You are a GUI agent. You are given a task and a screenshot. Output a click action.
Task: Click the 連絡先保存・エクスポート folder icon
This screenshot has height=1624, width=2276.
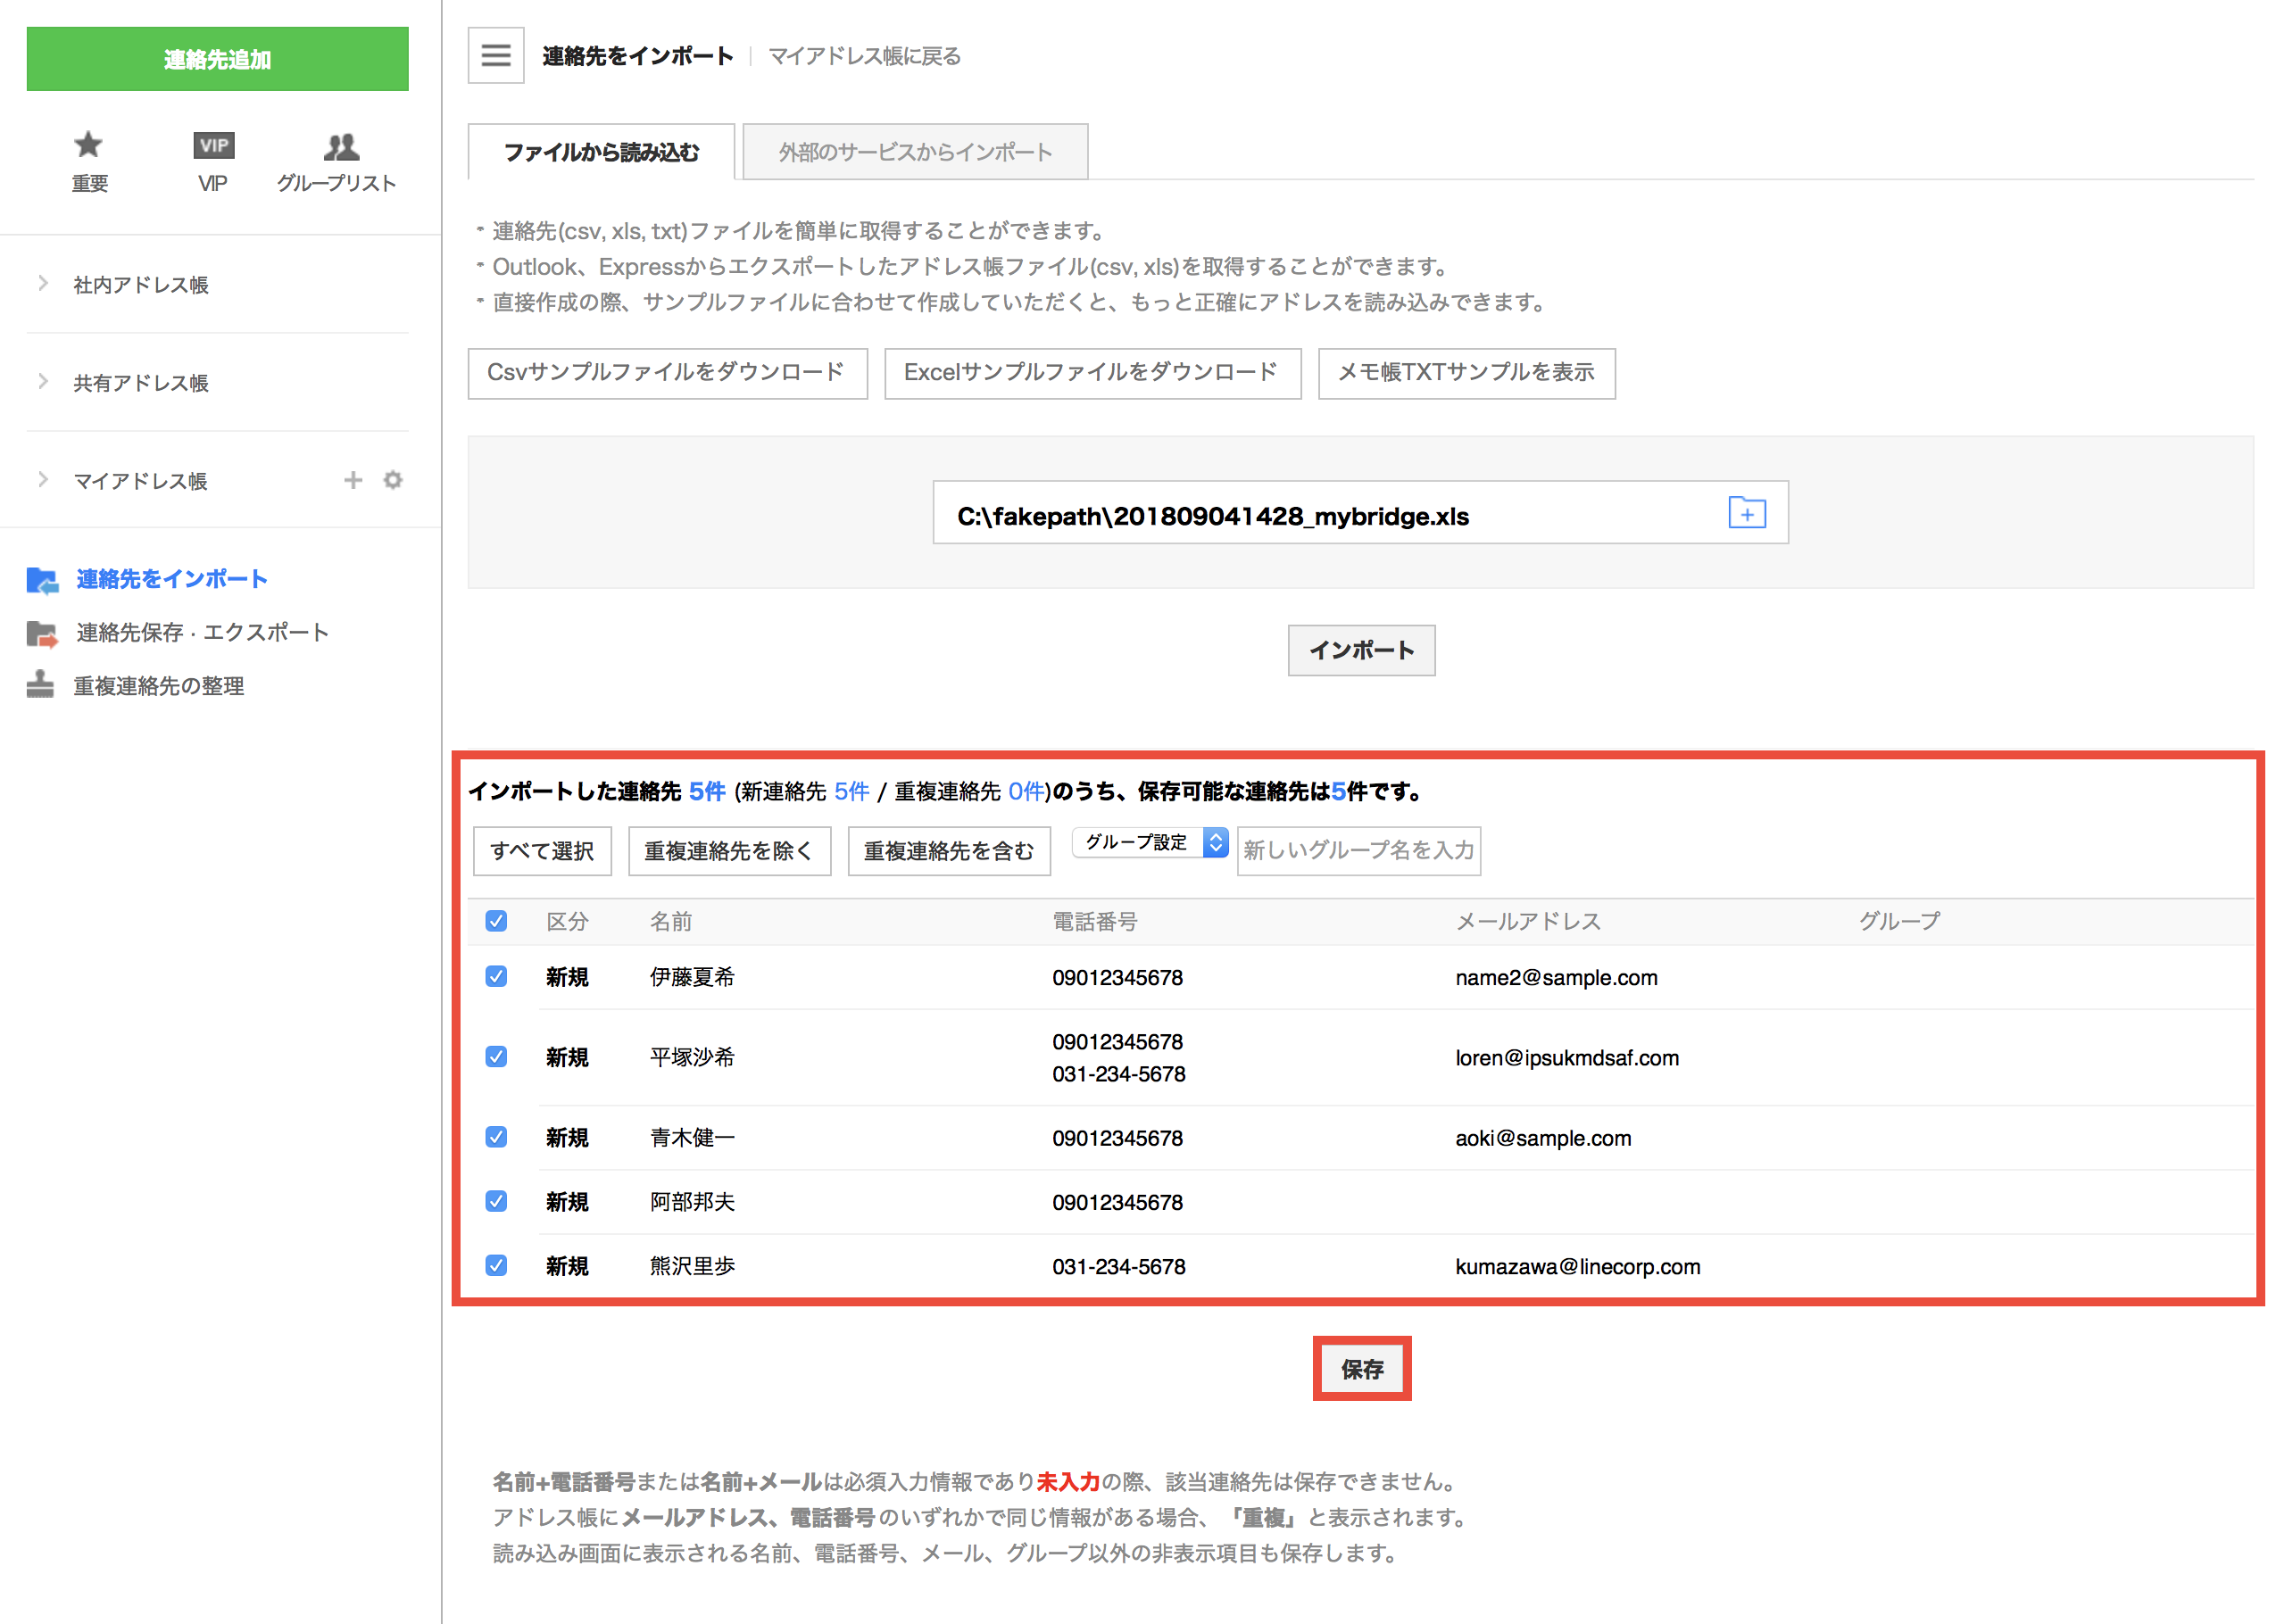(x=41, y=633)
